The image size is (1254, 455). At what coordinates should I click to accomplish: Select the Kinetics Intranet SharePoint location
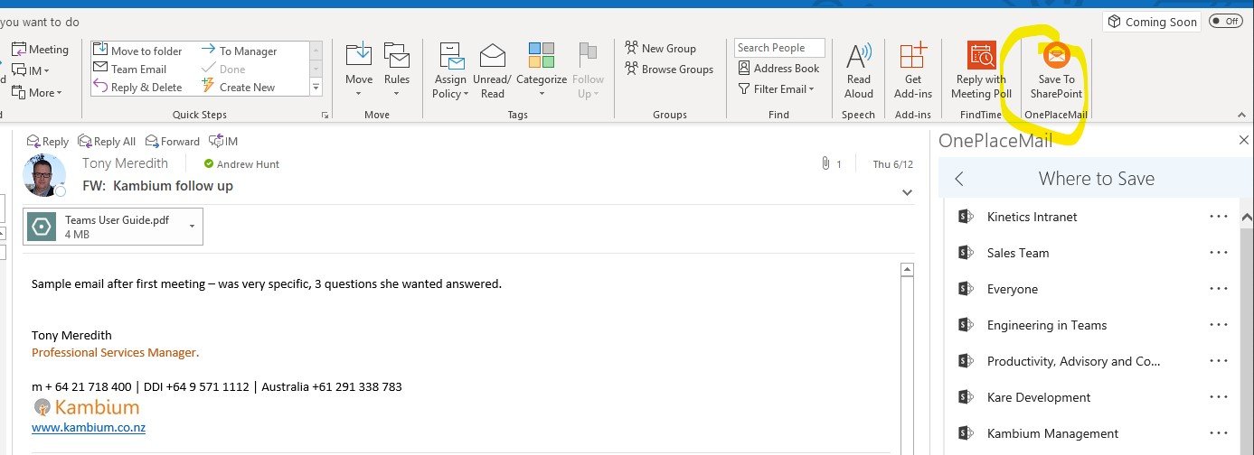(1032, 217)
